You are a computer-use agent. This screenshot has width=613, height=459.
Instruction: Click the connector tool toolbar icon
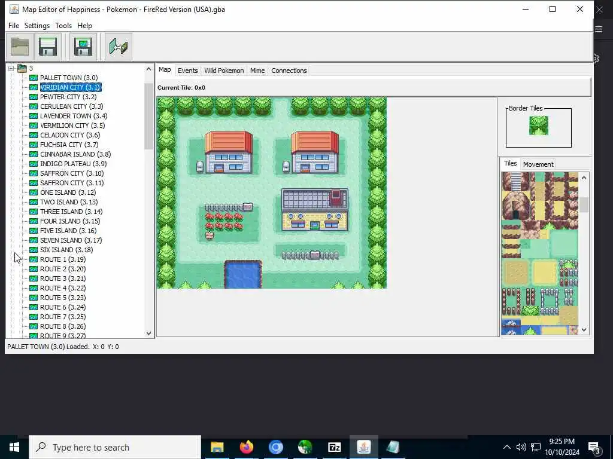[x=119, y=47]
